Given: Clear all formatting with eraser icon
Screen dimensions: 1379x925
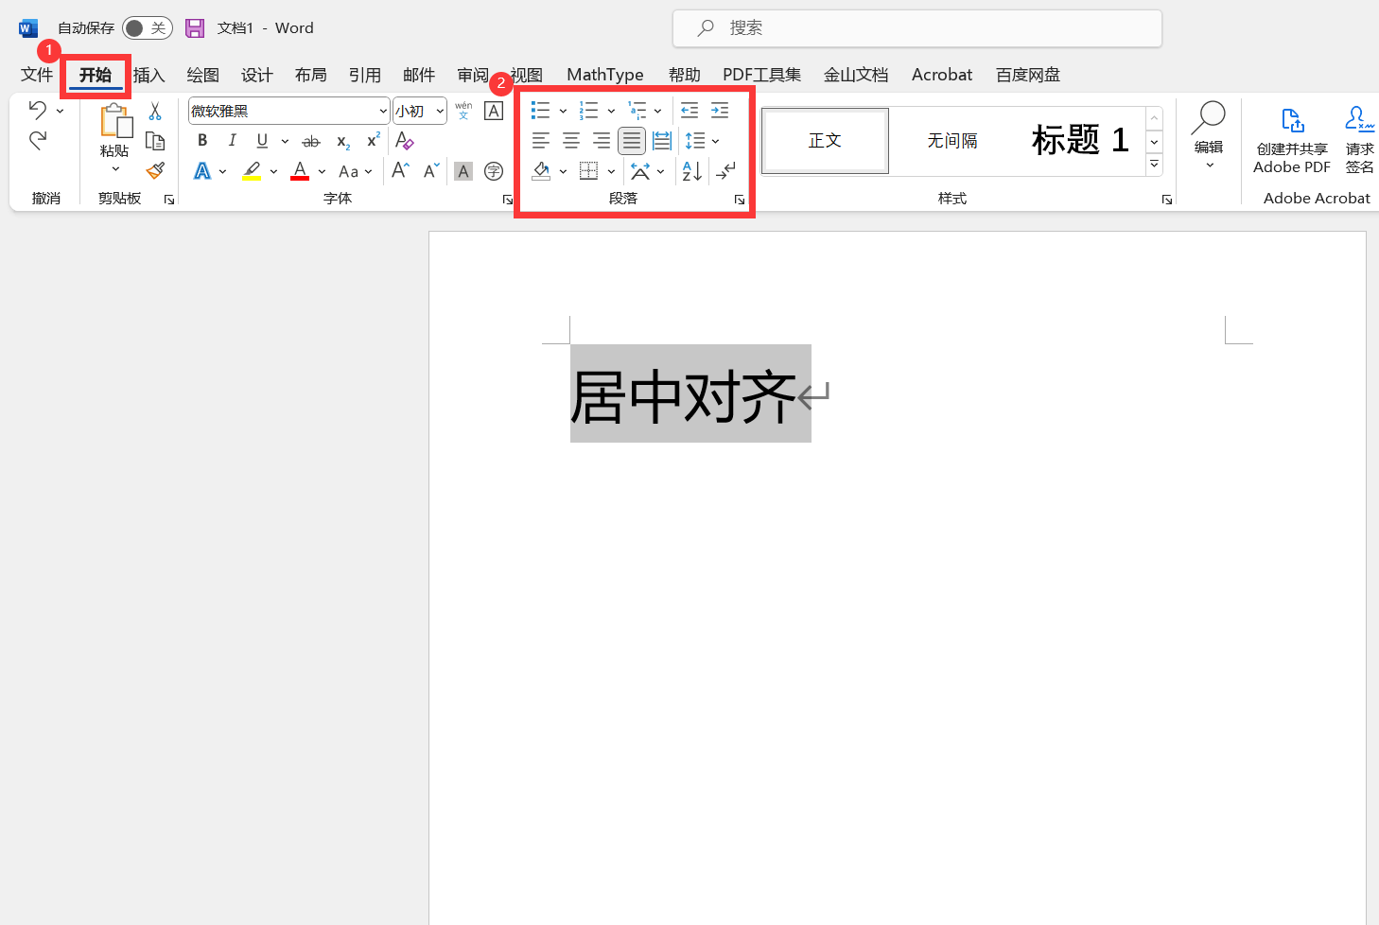Looking at the screenshot, I should 405,141.
